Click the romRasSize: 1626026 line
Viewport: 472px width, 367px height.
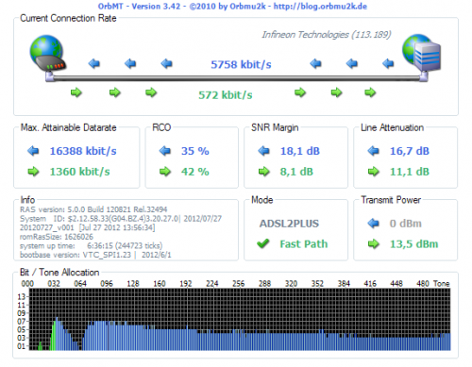(57, 237)
